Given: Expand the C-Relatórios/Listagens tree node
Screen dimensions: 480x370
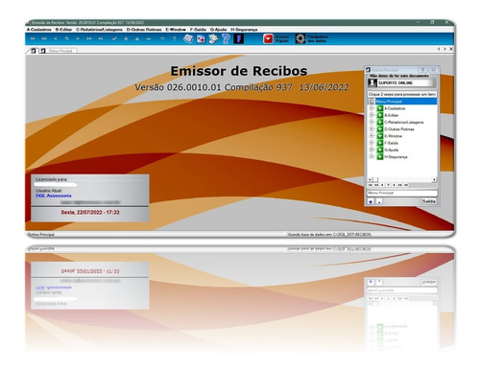Looking at the screenshot, I should [x=372, y=122].
